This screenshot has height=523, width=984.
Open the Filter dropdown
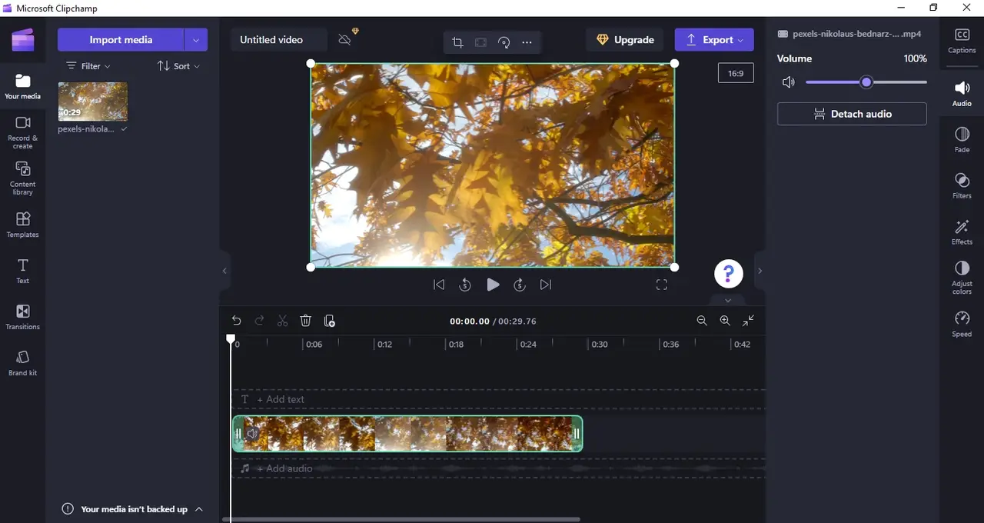pyautogui.click(x=88, y=66)
